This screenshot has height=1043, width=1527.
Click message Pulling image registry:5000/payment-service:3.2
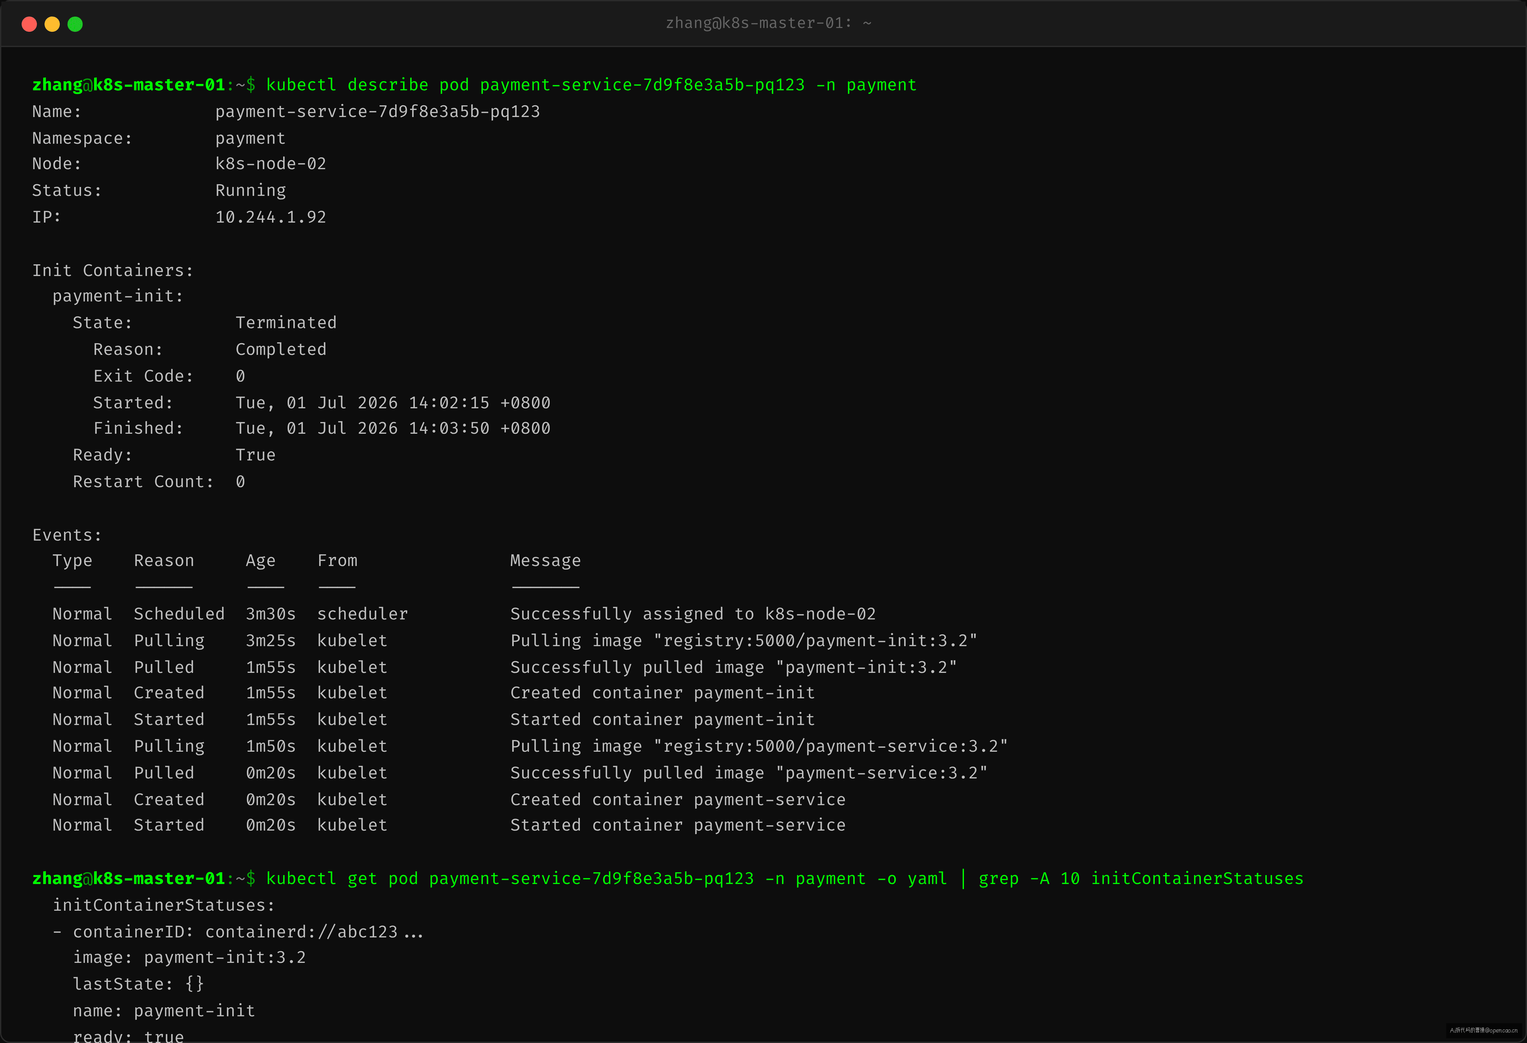[x=759, y=746]
